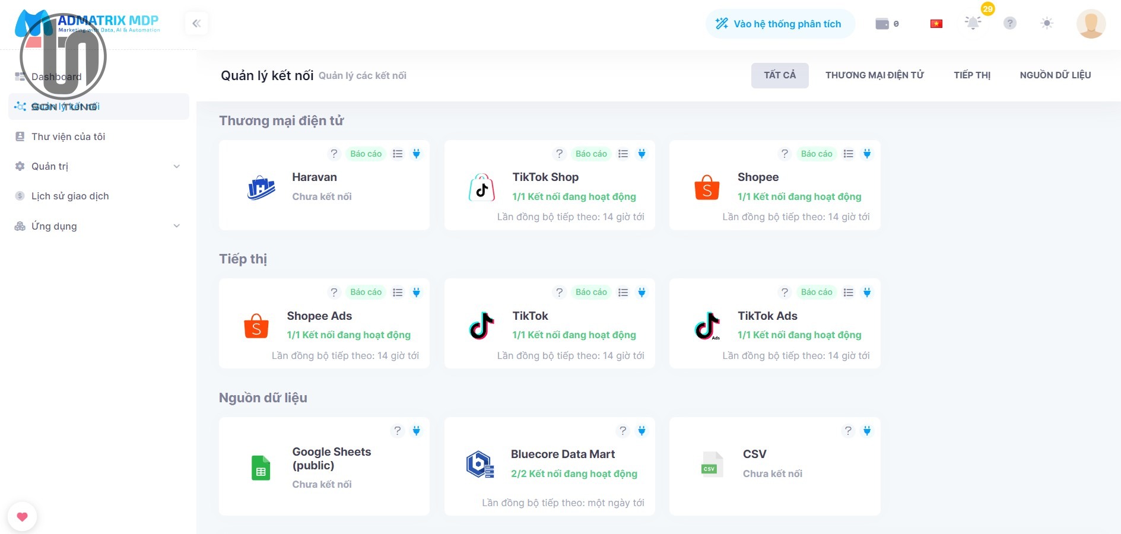
Task: Click the heart favorite button at bottom left
Action: 23,517
